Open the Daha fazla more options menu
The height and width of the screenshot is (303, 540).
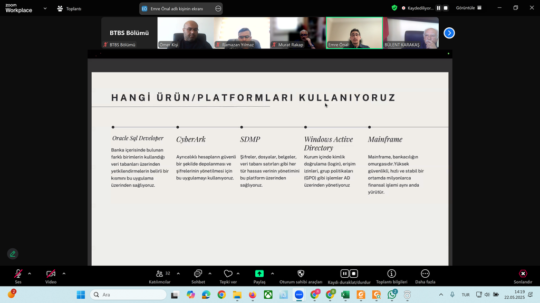point(426,276)
